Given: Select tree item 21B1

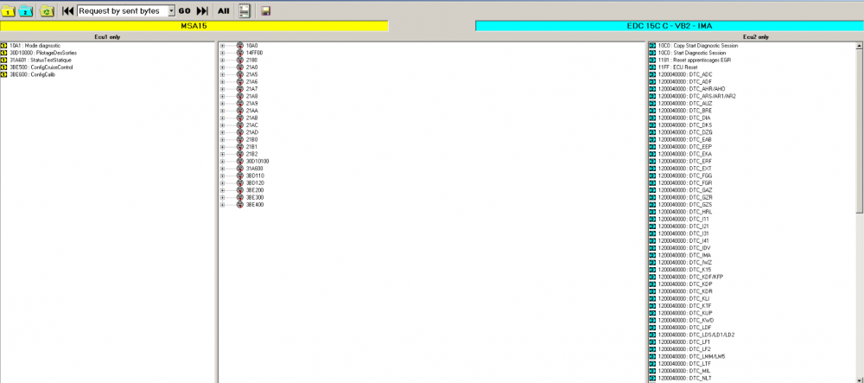Looking at the screenshot, I should [251, 147].
